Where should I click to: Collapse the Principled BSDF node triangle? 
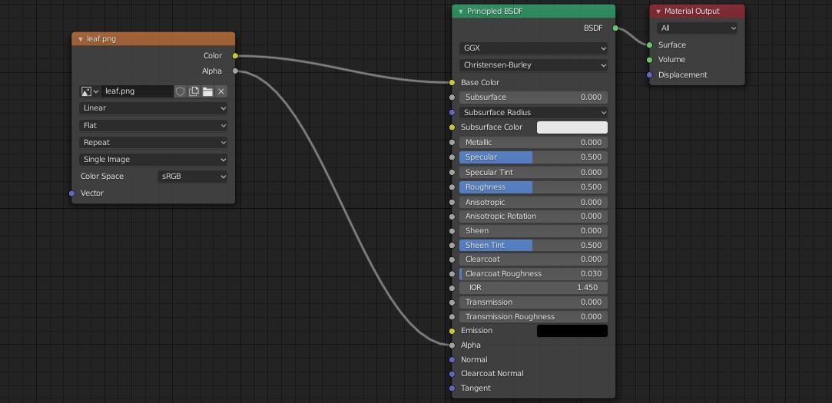(461, 12)
